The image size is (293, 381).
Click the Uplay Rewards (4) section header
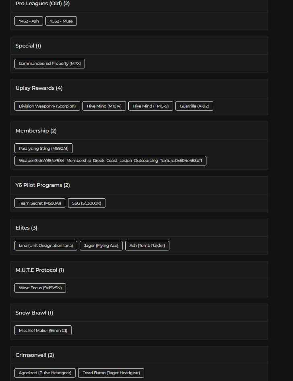39,88
